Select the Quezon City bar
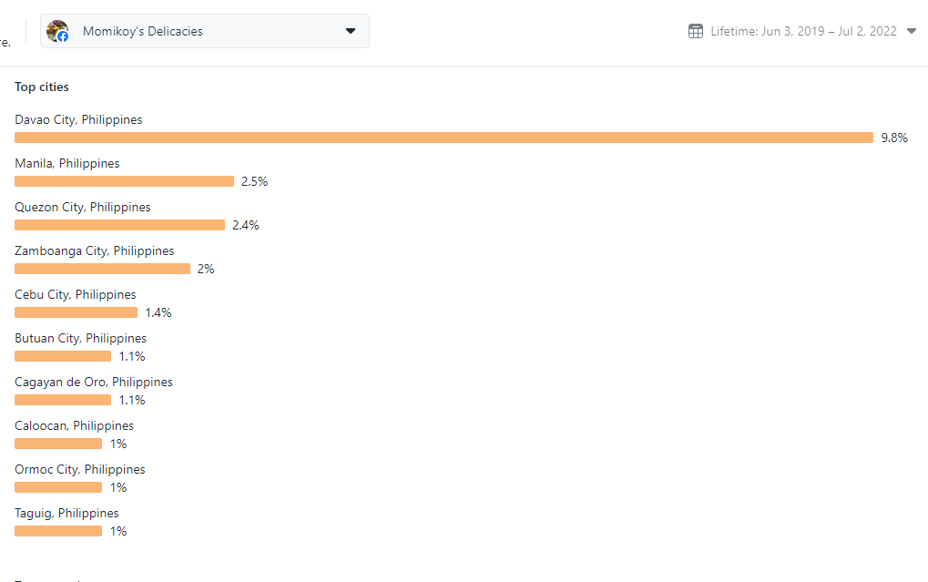Image resolution: width=928 pixels, height=582 pixels. [119, 225]
